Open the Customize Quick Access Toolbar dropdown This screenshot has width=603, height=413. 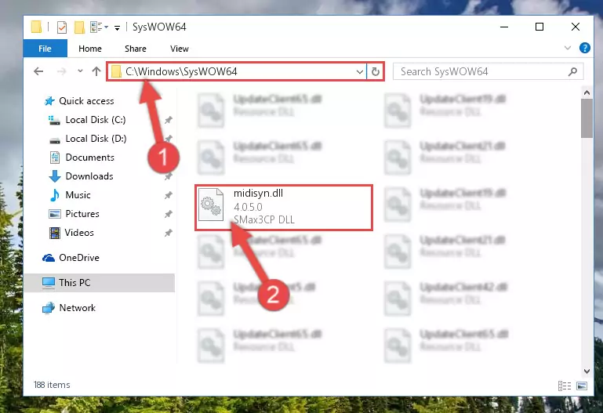[117, 27]
